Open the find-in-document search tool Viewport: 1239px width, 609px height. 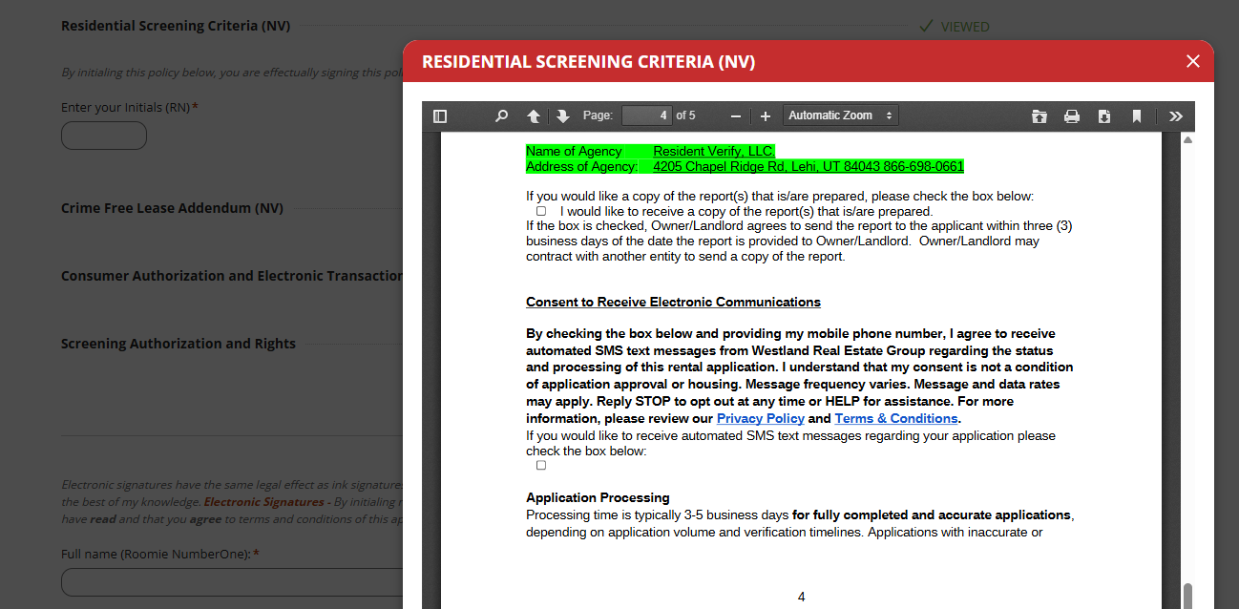point(501,116)
